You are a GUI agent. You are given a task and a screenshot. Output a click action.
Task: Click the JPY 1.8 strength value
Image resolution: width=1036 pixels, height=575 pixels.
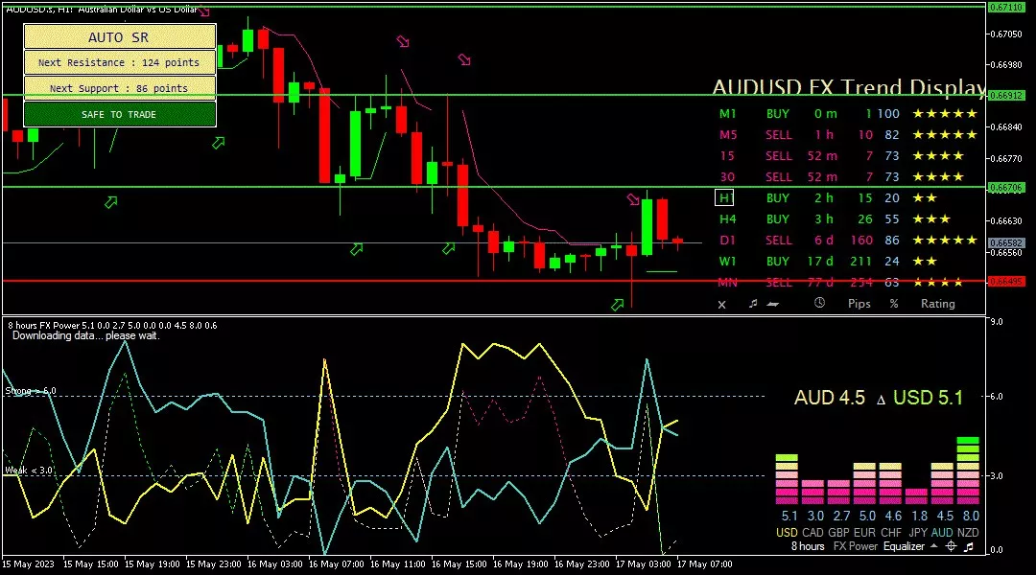(919, 517)
